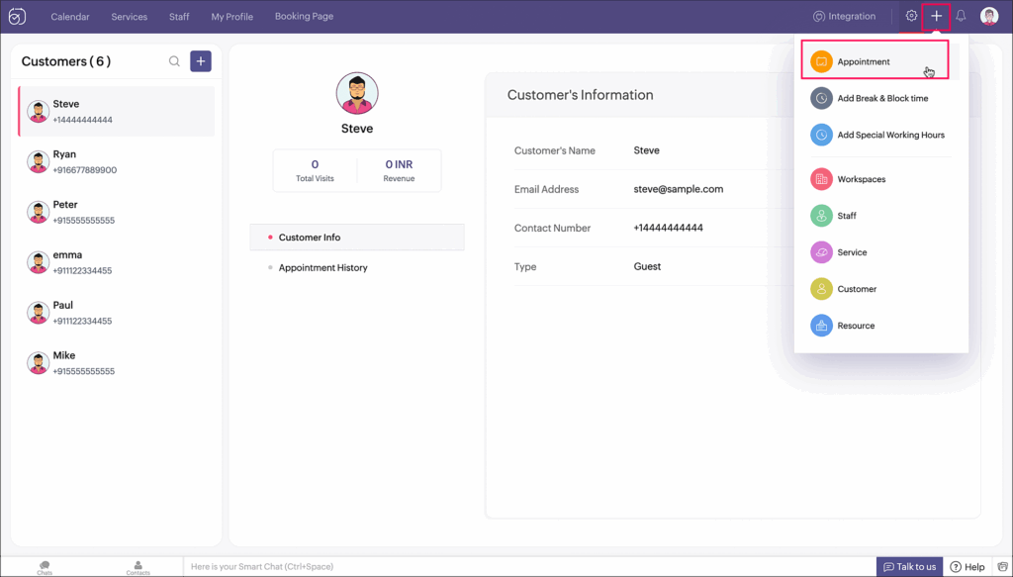1013x577 pixels.
Task: Click the Smart Chat input field
Action: click(530, 567)
